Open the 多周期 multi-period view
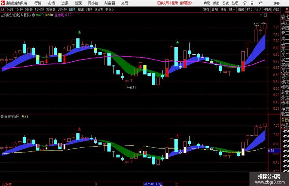289x186 pixels. click(99, 9)
